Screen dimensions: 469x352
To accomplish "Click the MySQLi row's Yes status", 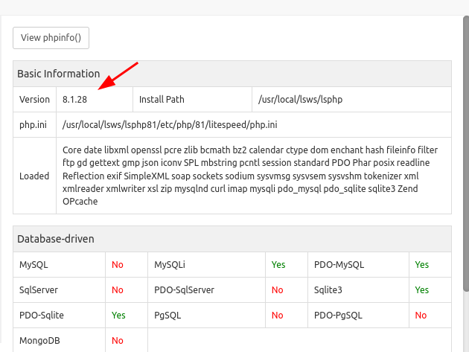I will (x=278, y=264).
